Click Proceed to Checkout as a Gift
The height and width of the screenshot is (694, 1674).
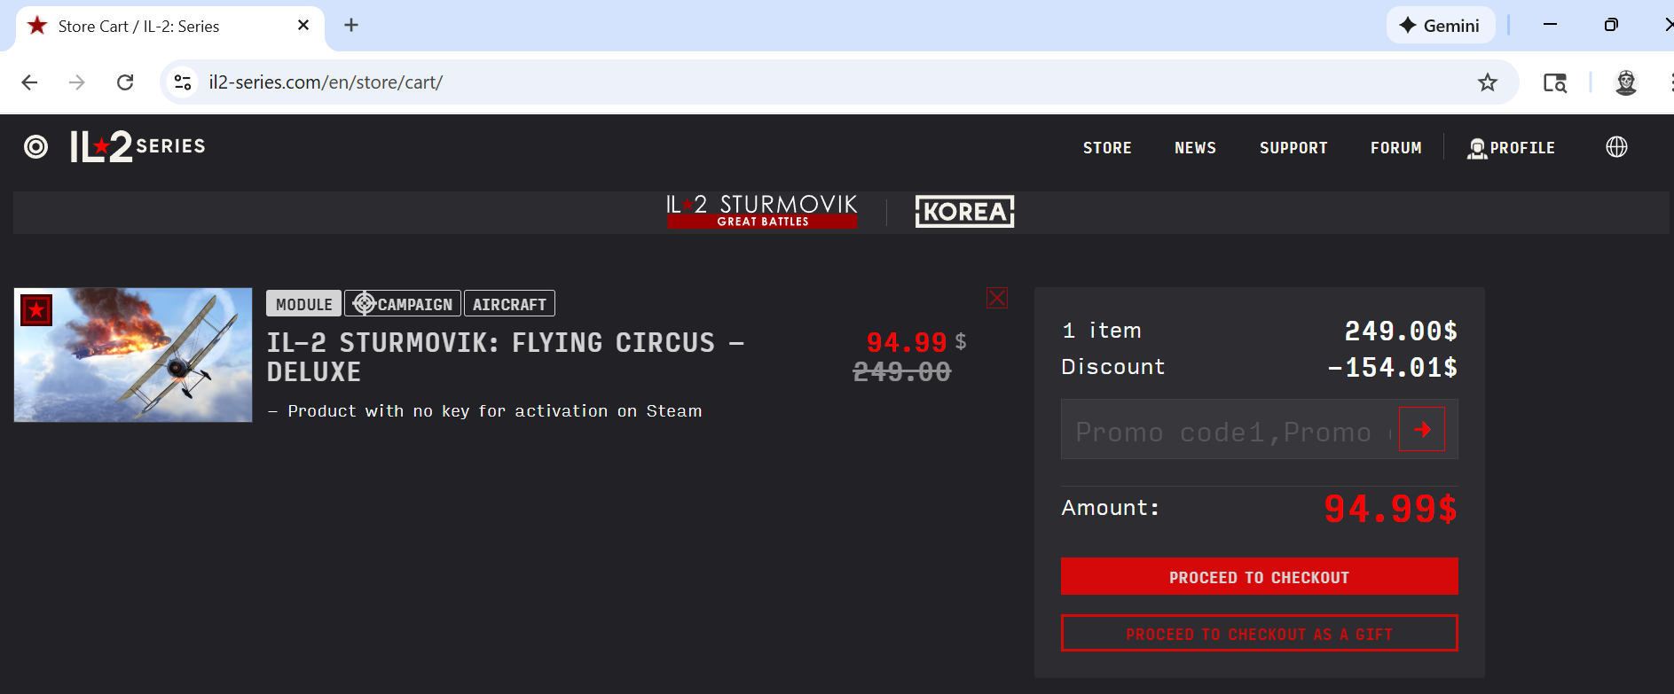pyautogui.click(x=1259, y=634)
